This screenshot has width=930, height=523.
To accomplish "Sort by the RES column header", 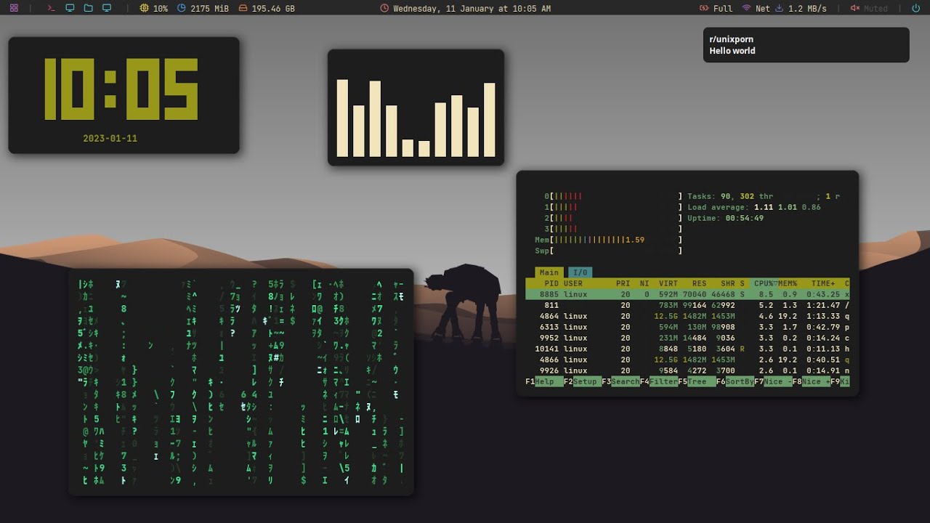I will tap(699, 283).
